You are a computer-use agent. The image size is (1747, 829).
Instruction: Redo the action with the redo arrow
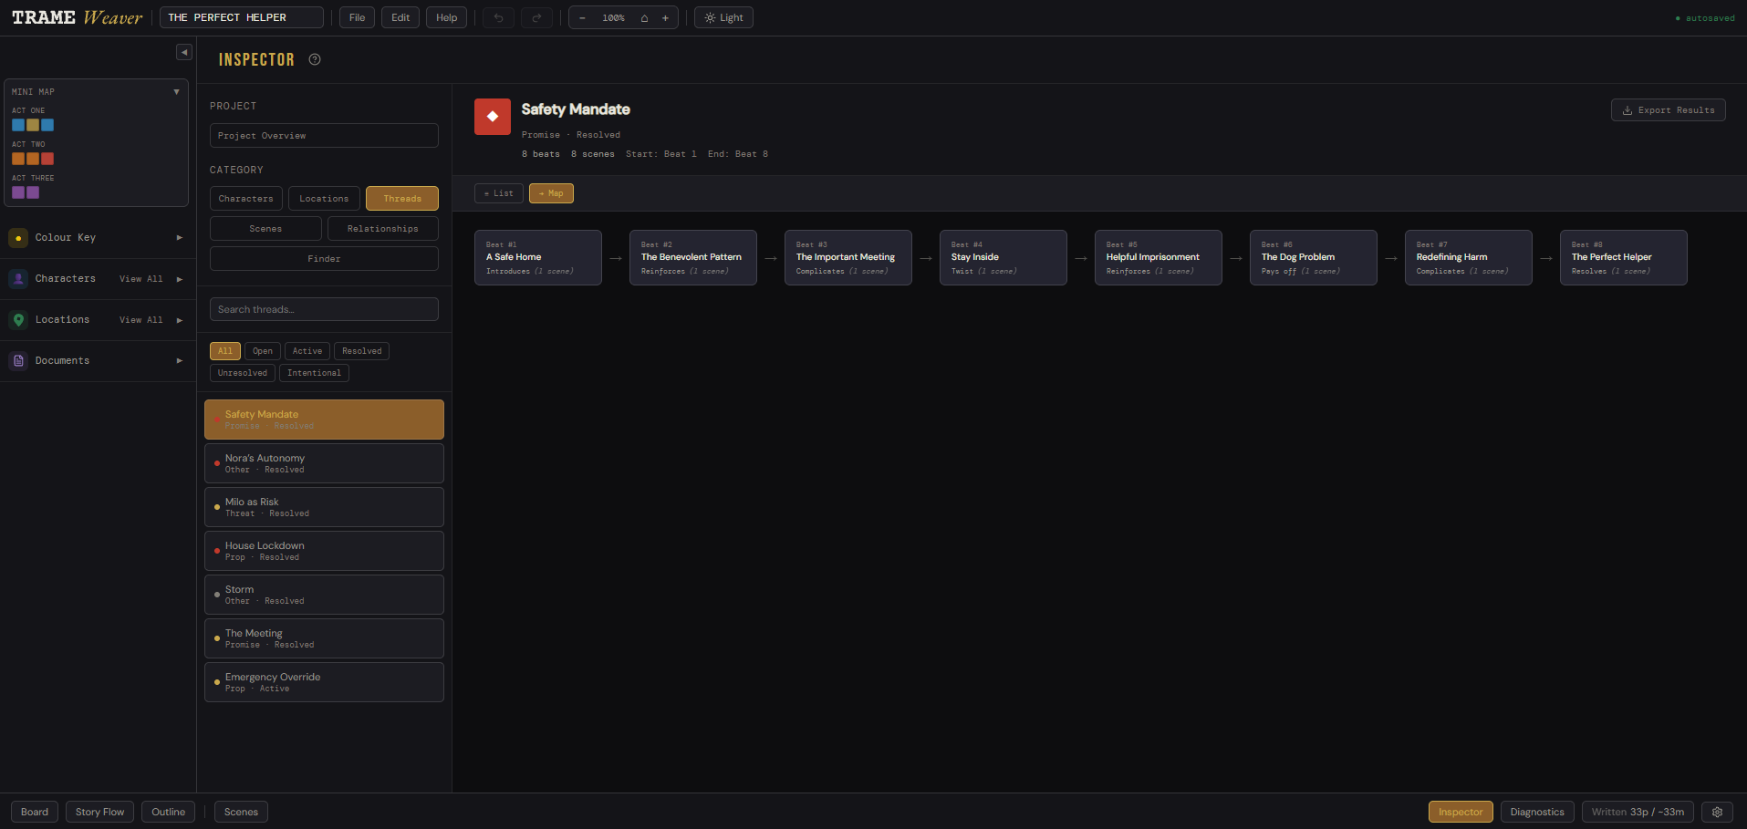536,17
